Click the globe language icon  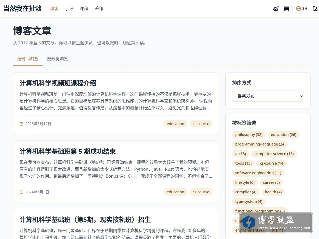[299, 8]
